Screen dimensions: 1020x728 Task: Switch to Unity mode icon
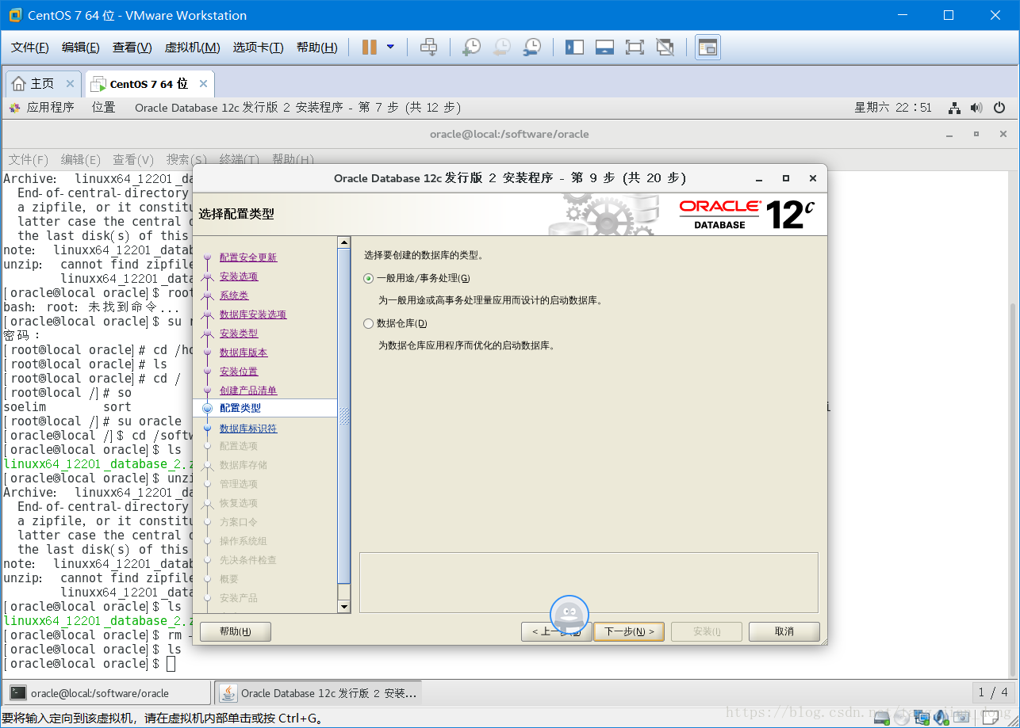tap(665, 48)
